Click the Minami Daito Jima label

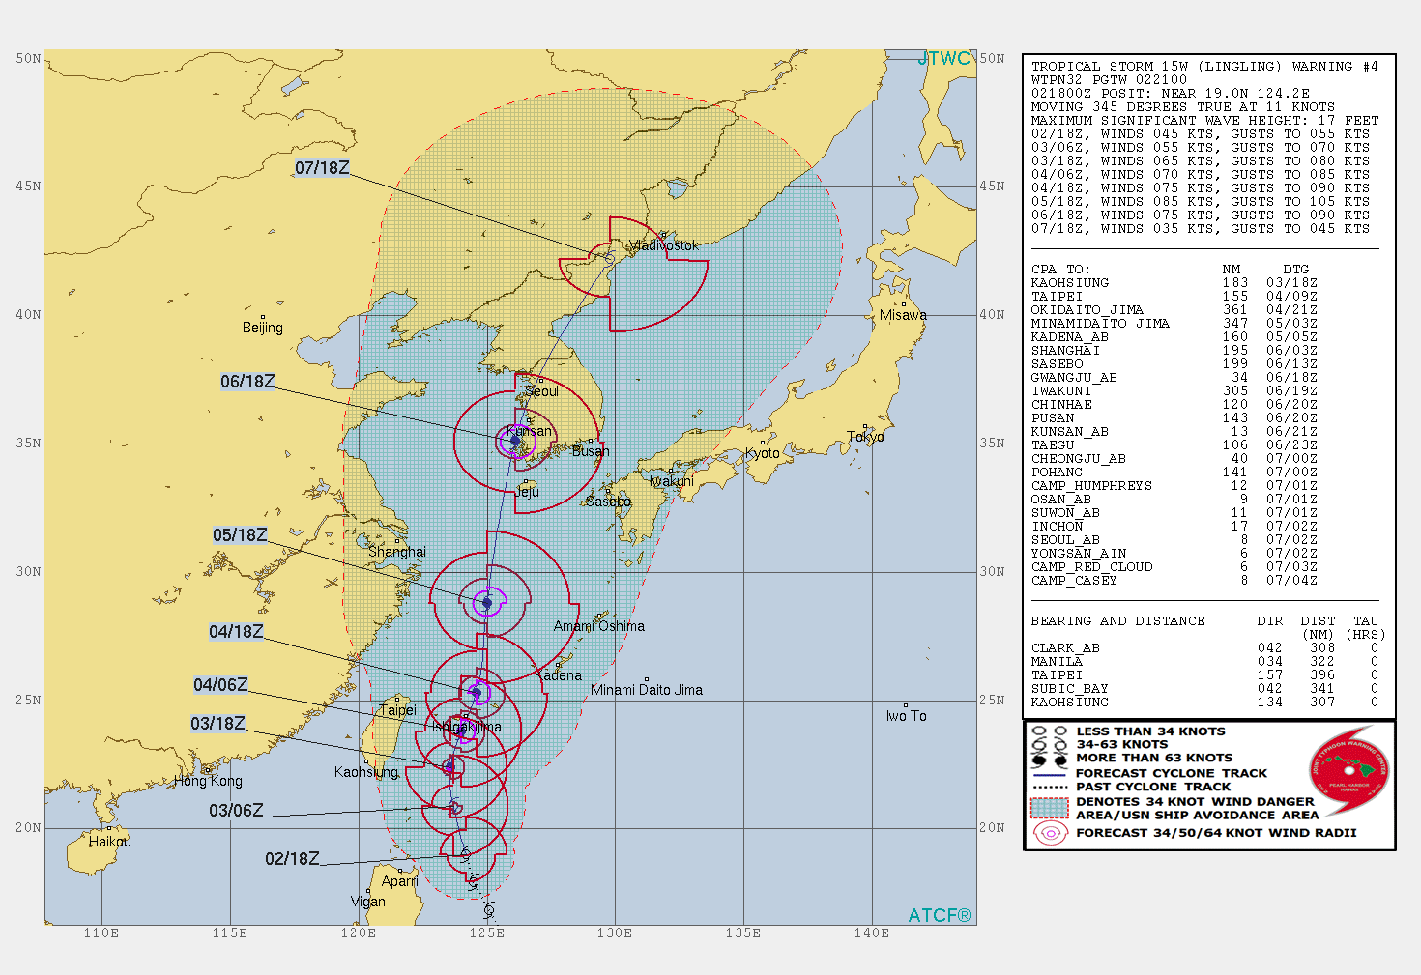647,690
